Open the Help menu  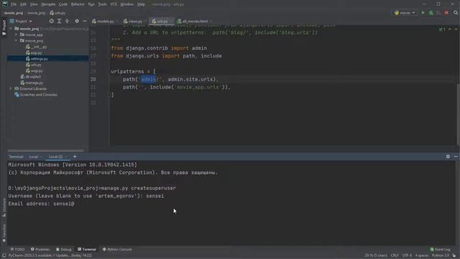[141, 4]
